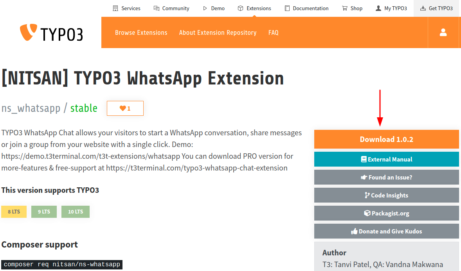461x271 pixels.
Task: Open About Extension Repository tab
Action: (x=218, y=32)
